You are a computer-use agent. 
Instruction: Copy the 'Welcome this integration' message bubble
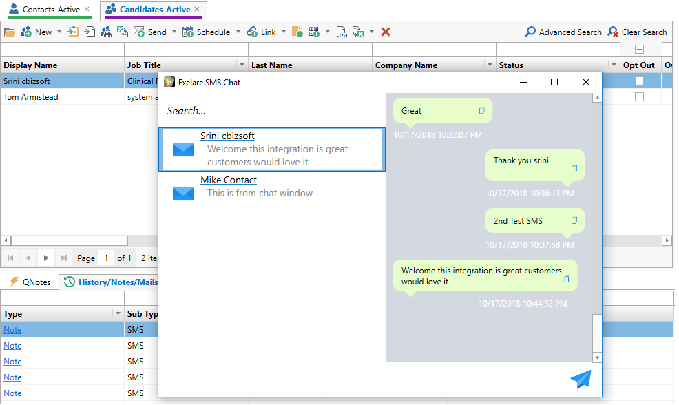(x=567, y=279)
